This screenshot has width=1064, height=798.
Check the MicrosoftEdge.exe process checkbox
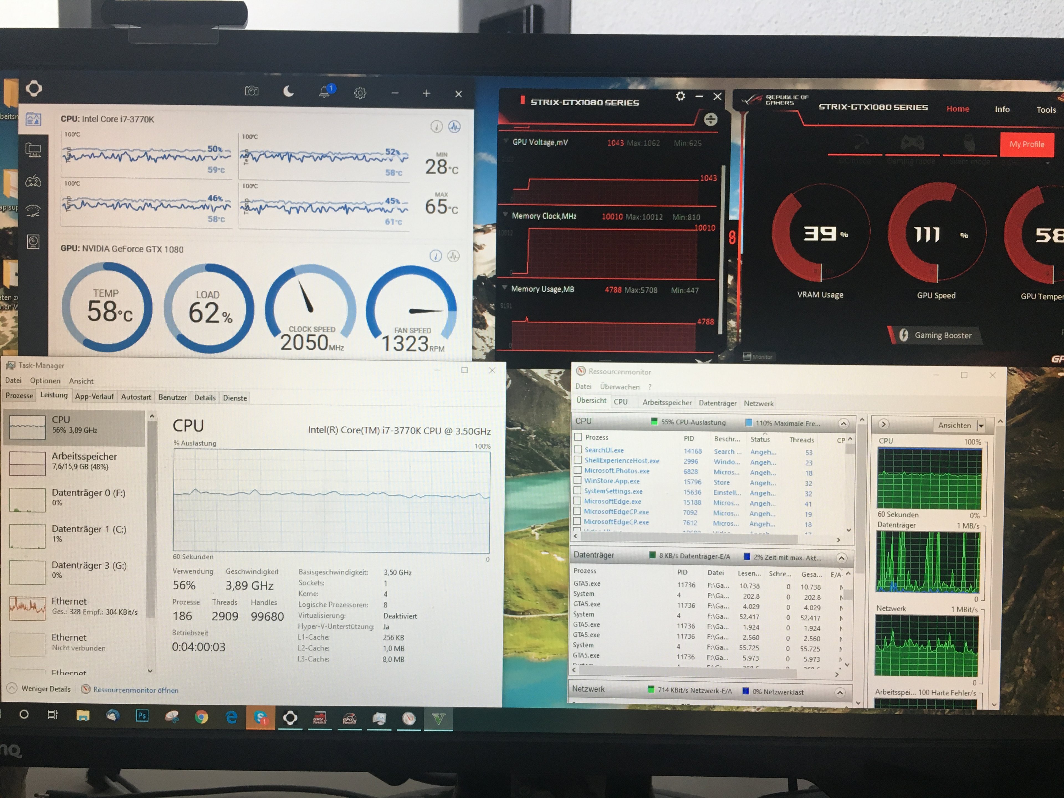(578, 501)
